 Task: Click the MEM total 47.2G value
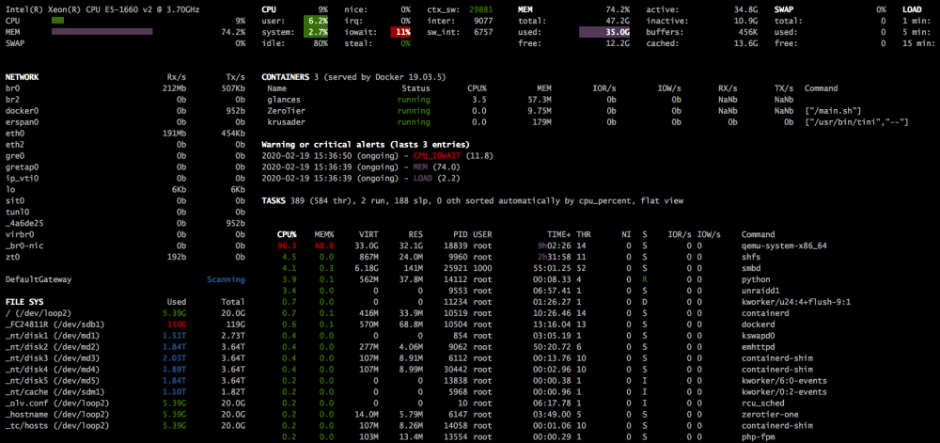(x=618, y=21)
